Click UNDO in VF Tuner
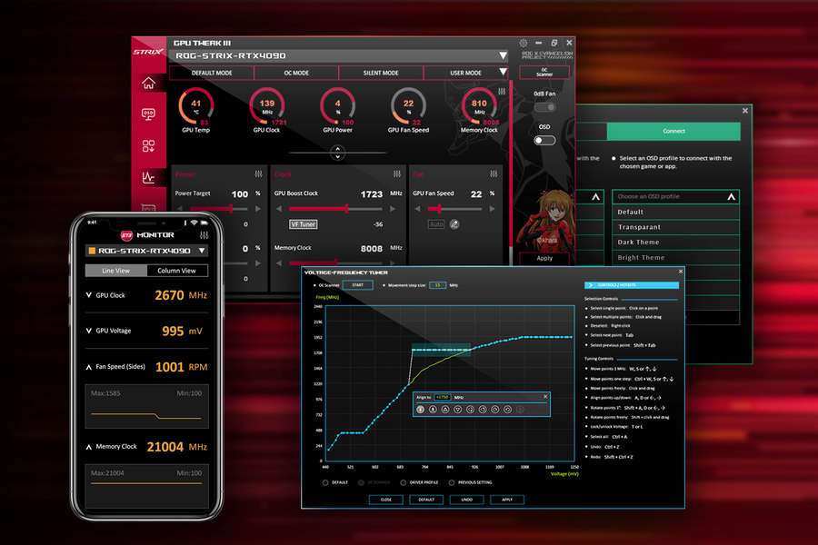 467,500
